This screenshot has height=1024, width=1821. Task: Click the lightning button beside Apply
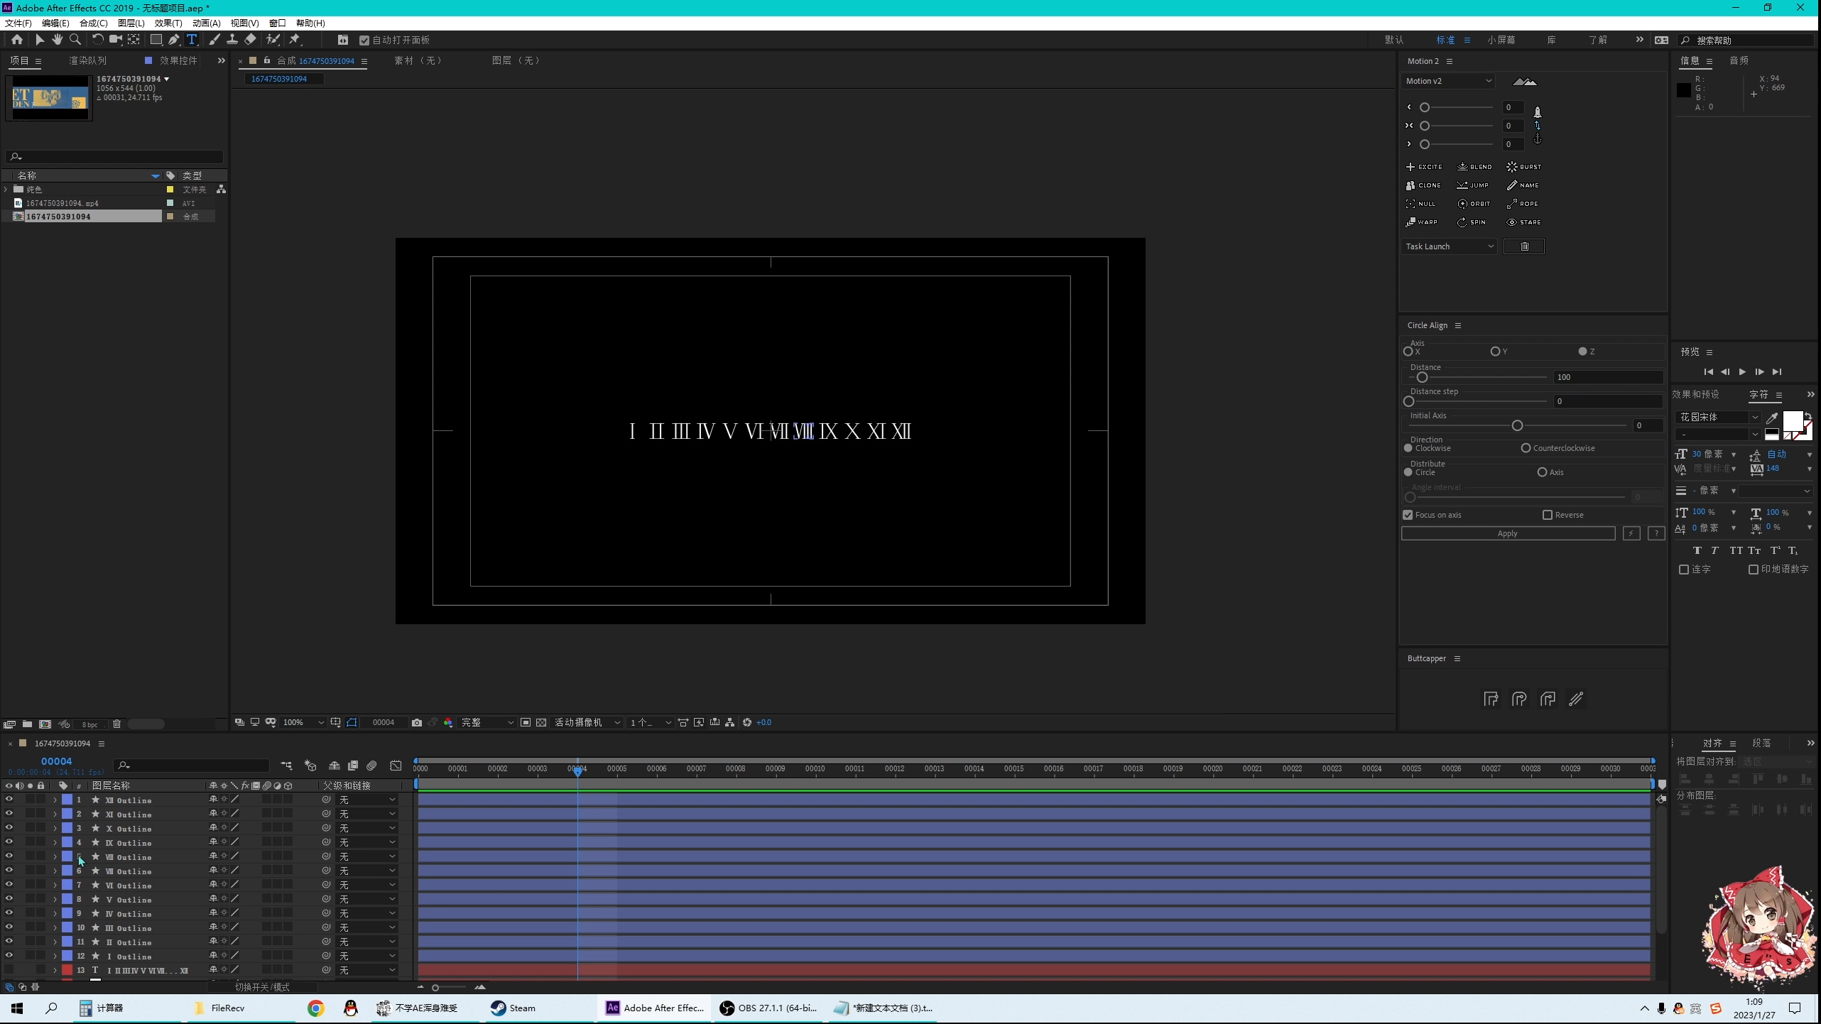click(1631, 533)
